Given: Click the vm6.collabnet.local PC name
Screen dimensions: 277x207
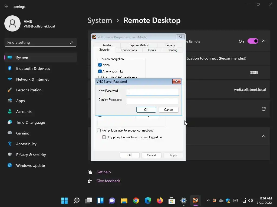Looking at the screenshot, I should coord(250,89).
